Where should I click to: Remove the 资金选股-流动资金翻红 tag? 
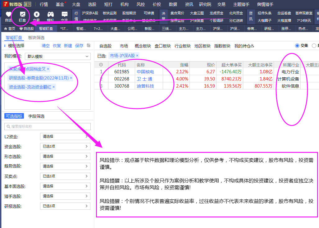click(x=53, y=87)
